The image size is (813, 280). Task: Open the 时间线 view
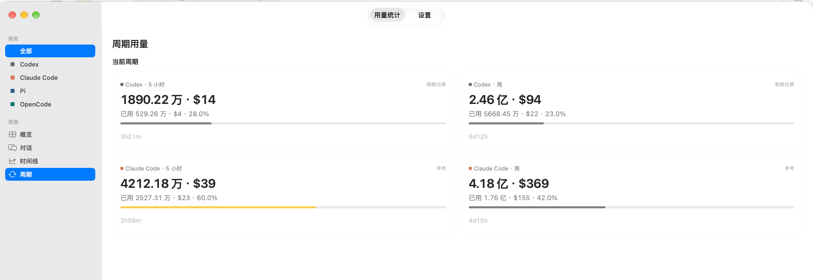pyautogui.click(x=50, y=161)
